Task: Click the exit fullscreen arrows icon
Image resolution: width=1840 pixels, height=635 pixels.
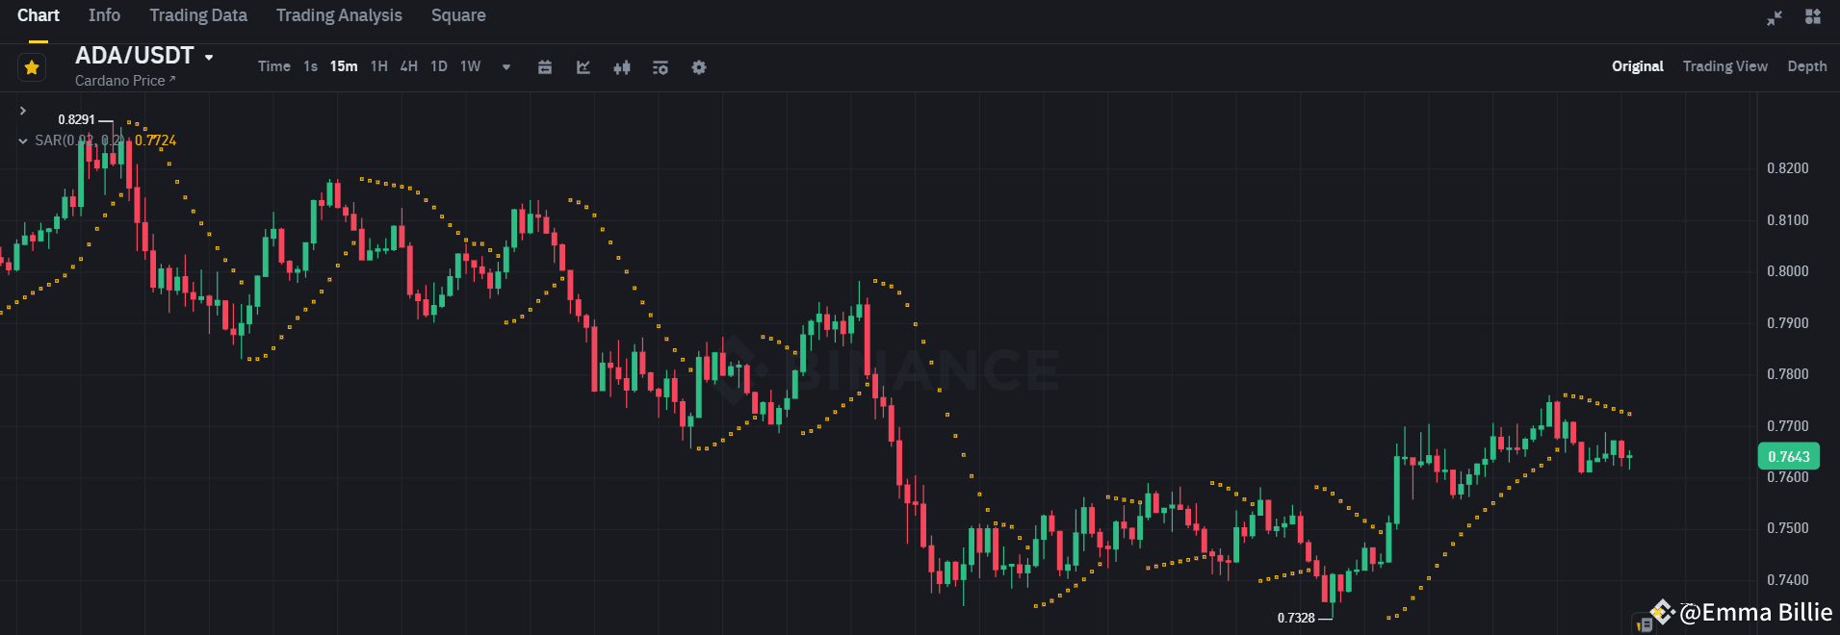Action: click(x=1774, y=16)
